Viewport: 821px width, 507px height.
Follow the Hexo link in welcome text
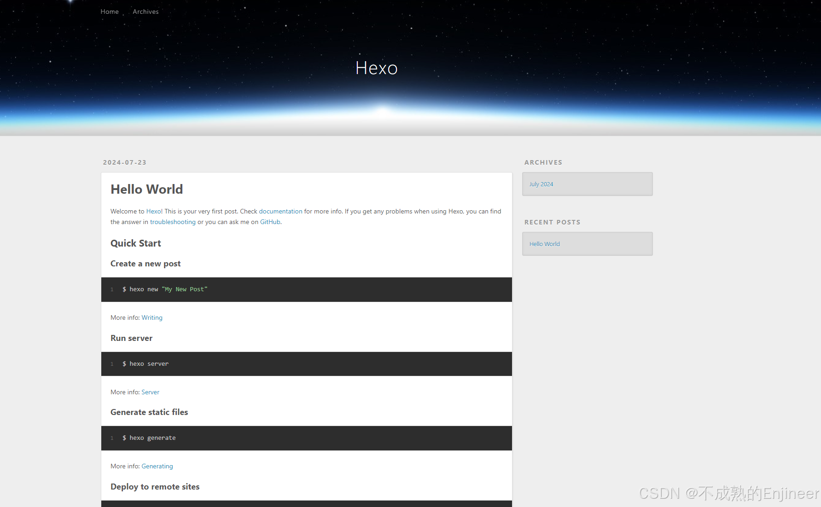[x=154, y=211]
